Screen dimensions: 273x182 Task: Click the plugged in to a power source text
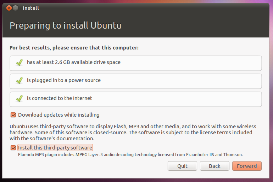pos(64,80)
